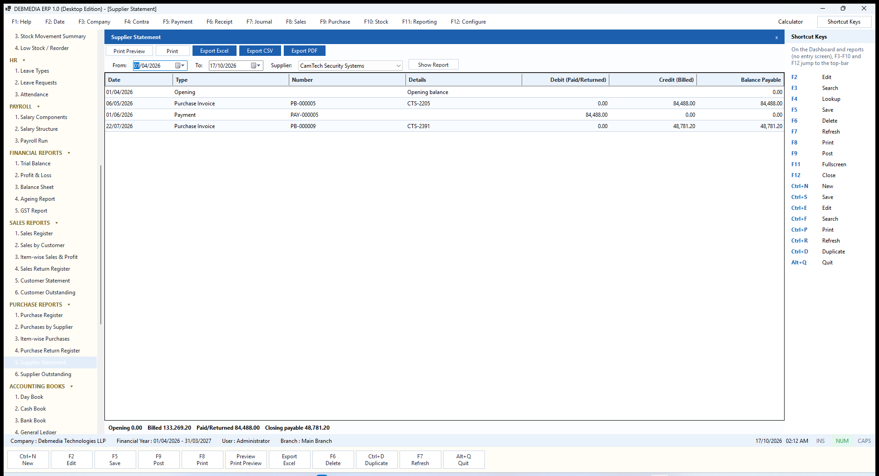
Task: Click the sidebar vertical scrollbar
Action: coord(100,245)
